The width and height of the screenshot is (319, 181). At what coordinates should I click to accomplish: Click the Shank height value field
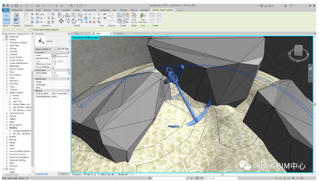click(x=59, y=73)
